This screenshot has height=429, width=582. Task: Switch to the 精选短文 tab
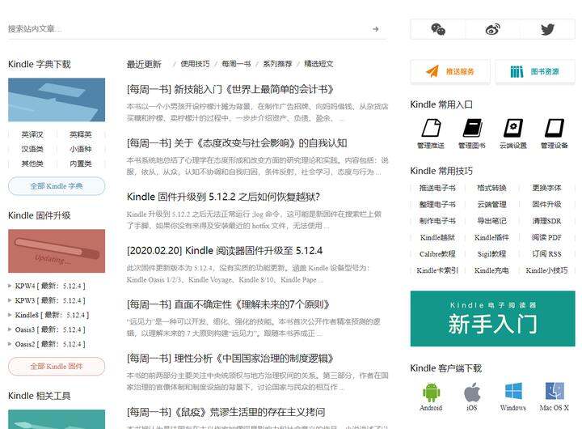318,64
